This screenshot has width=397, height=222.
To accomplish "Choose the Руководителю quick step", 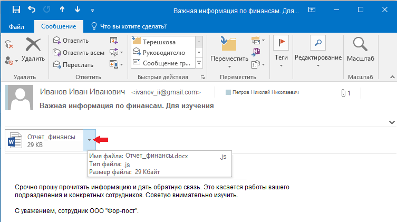I will pos(163,52).
